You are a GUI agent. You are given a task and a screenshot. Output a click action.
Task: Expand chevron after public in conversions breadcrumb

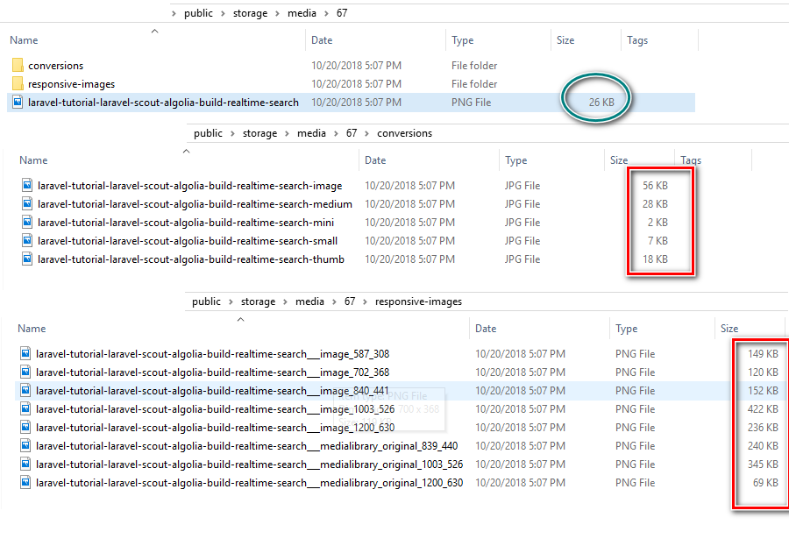click(232, 133)
